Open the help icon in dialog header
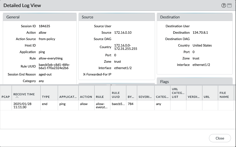 pos(224,6)
